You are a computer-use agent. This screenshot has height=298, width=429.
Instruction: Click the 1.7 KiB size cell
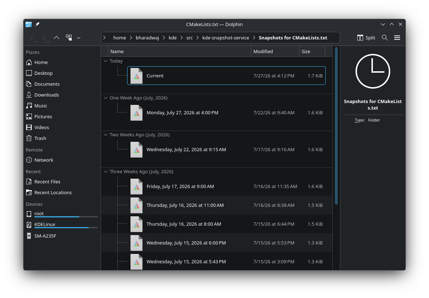(x=315, y=76)
